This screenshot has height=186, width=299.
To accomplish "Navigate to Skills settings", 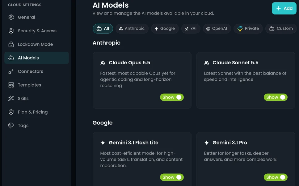I will click(x=37, y=99).
